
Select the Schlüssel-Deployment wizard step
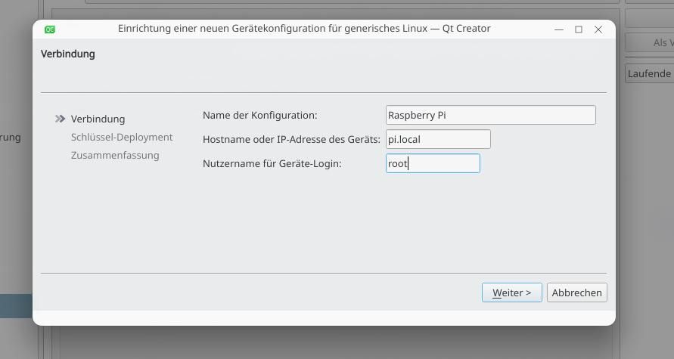point(122,137)
